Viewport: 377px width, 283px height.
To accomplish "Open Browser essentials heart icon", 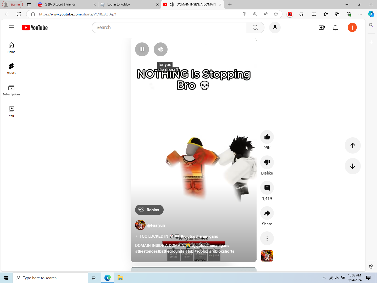I will pos(349,14).
